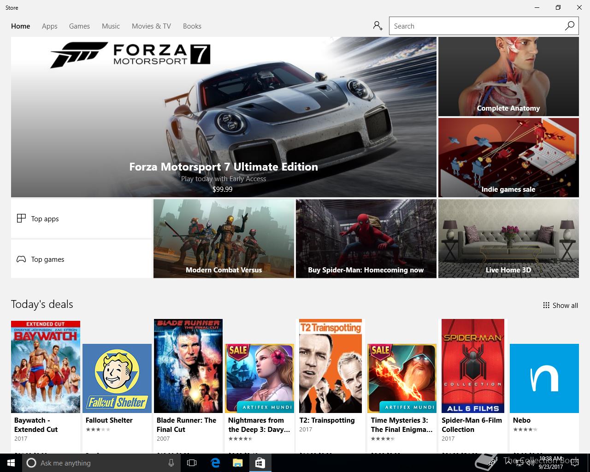Click the Cortana microphone icon
Screen dimensions: 590x472
171,463
